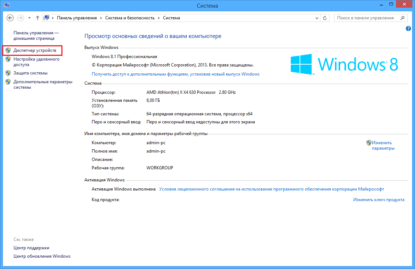Image resolution: width=415 pixels, height=269 pixels.
Task: Open Центр обновления Windows link
Action: click(x=42, y=256)
